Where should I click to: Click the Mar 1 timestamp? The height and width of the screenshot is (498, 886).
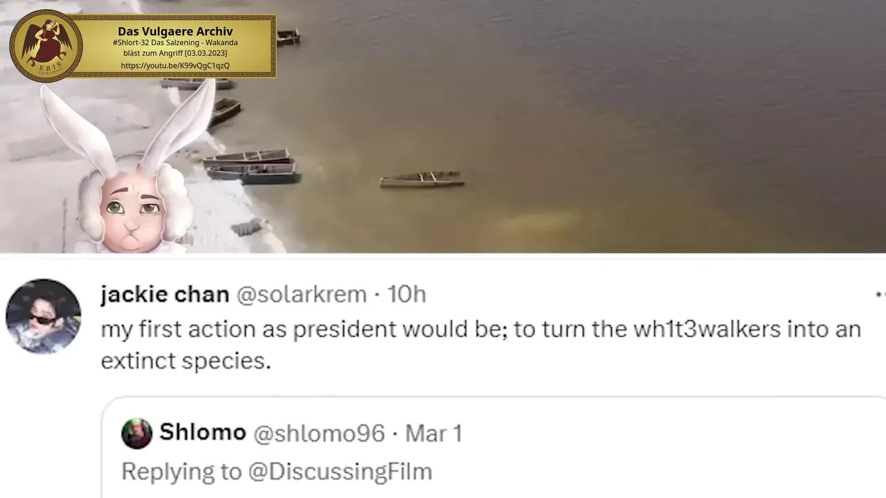click(x=433, y=434)
